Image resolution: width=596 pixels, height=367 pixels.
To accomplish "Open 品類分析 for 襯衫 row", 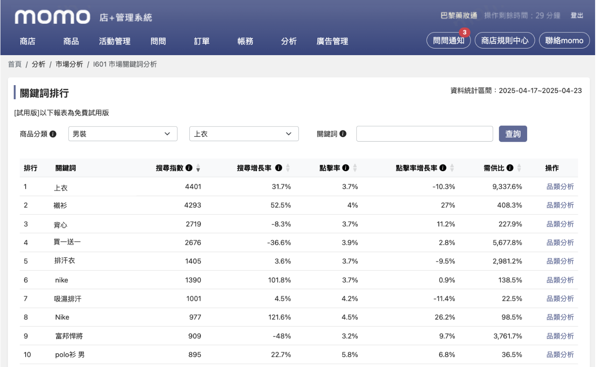I will (560, 205).
